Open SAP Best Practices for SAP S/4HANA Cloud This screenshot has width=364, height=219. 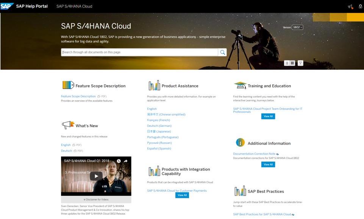click(x=262, y=214)
